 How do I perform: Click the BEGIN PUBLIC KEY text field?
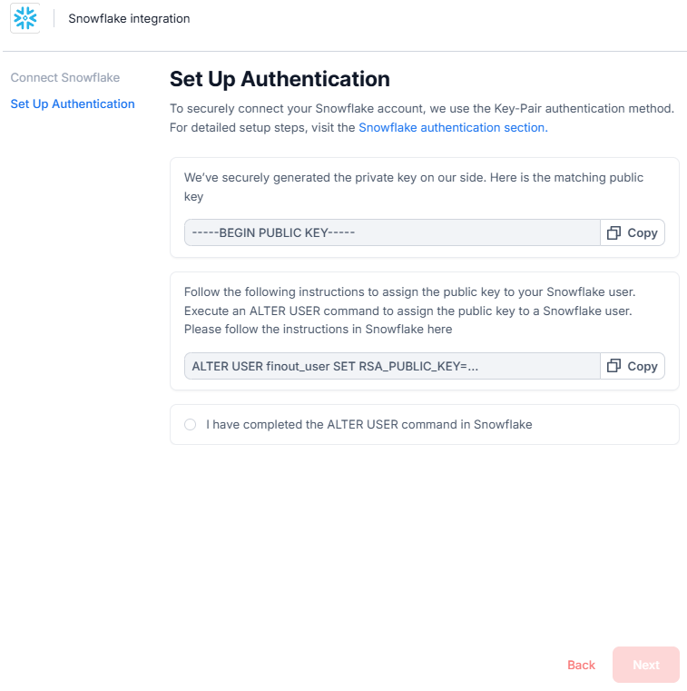point(392,233)
